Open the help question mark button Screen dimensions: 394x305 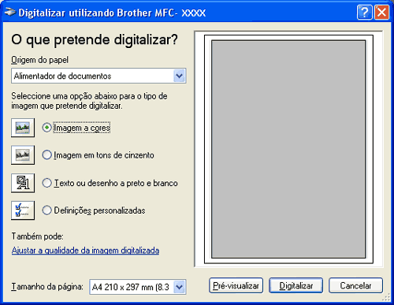365,12
